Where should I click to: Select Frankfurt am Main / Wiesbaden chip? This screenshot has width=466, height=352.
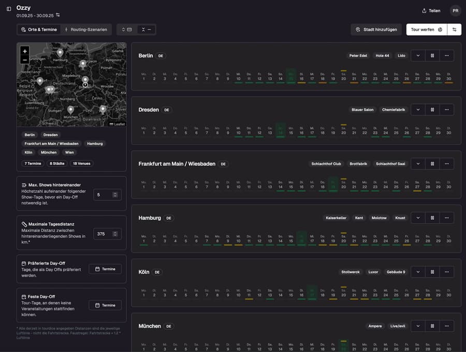[51, 144]
